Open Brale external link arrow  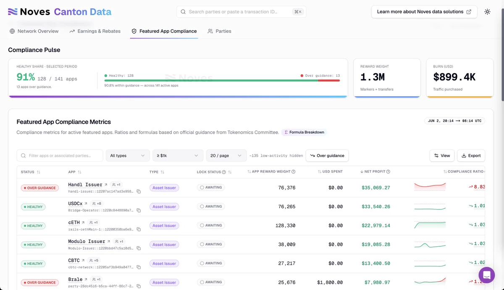click(86, 279)
